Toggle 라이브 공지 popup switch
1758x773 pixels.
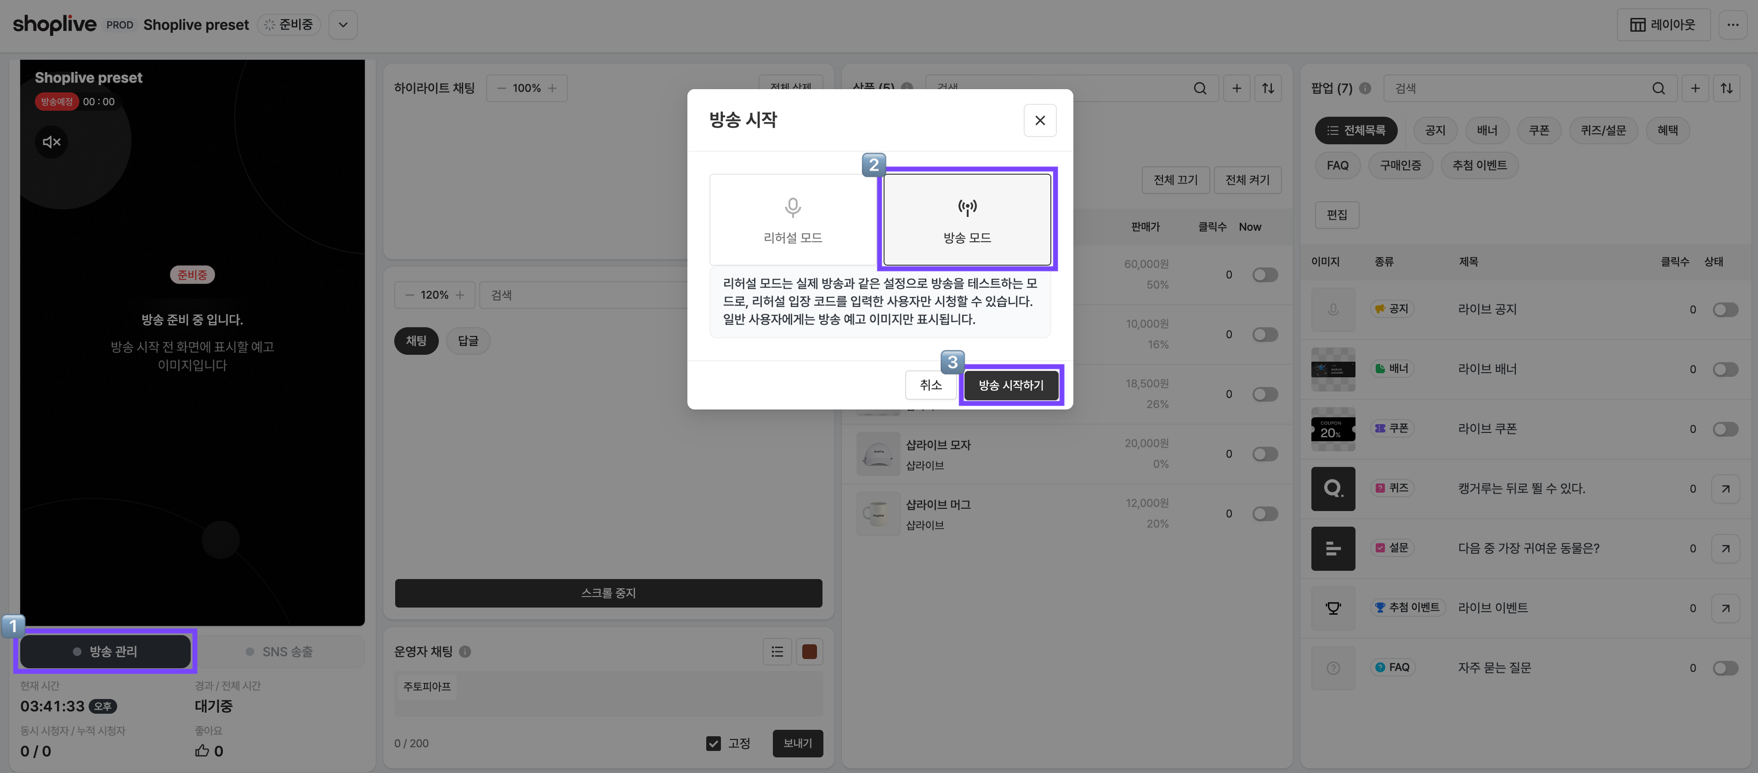1725,309
